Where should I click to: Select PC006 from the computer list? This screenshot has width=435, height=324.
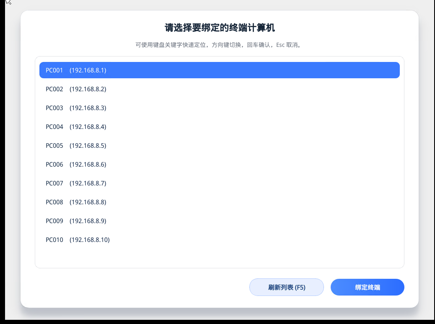click(219, 164)
